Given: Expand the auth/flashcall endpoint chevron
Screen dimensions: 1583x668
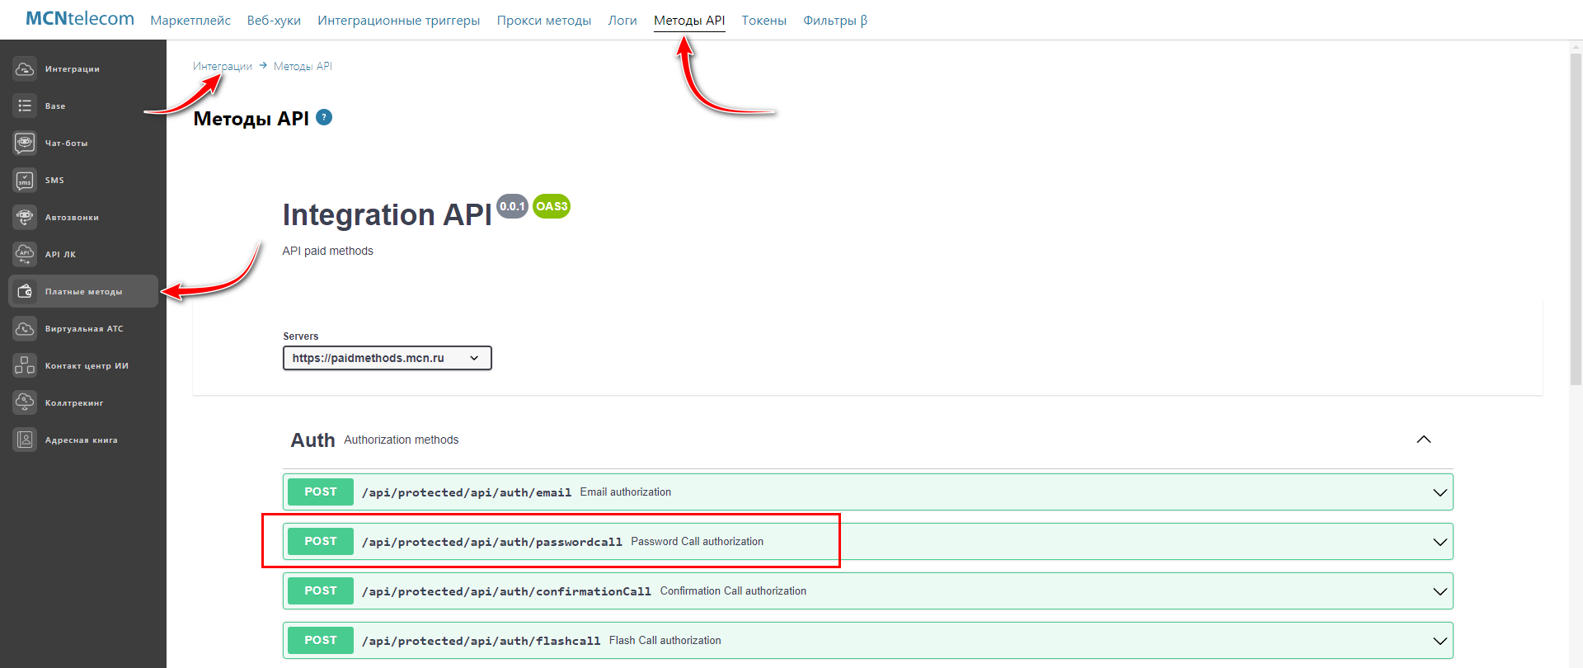Looking at the screenshot, I should click(x=1440, y=641).
